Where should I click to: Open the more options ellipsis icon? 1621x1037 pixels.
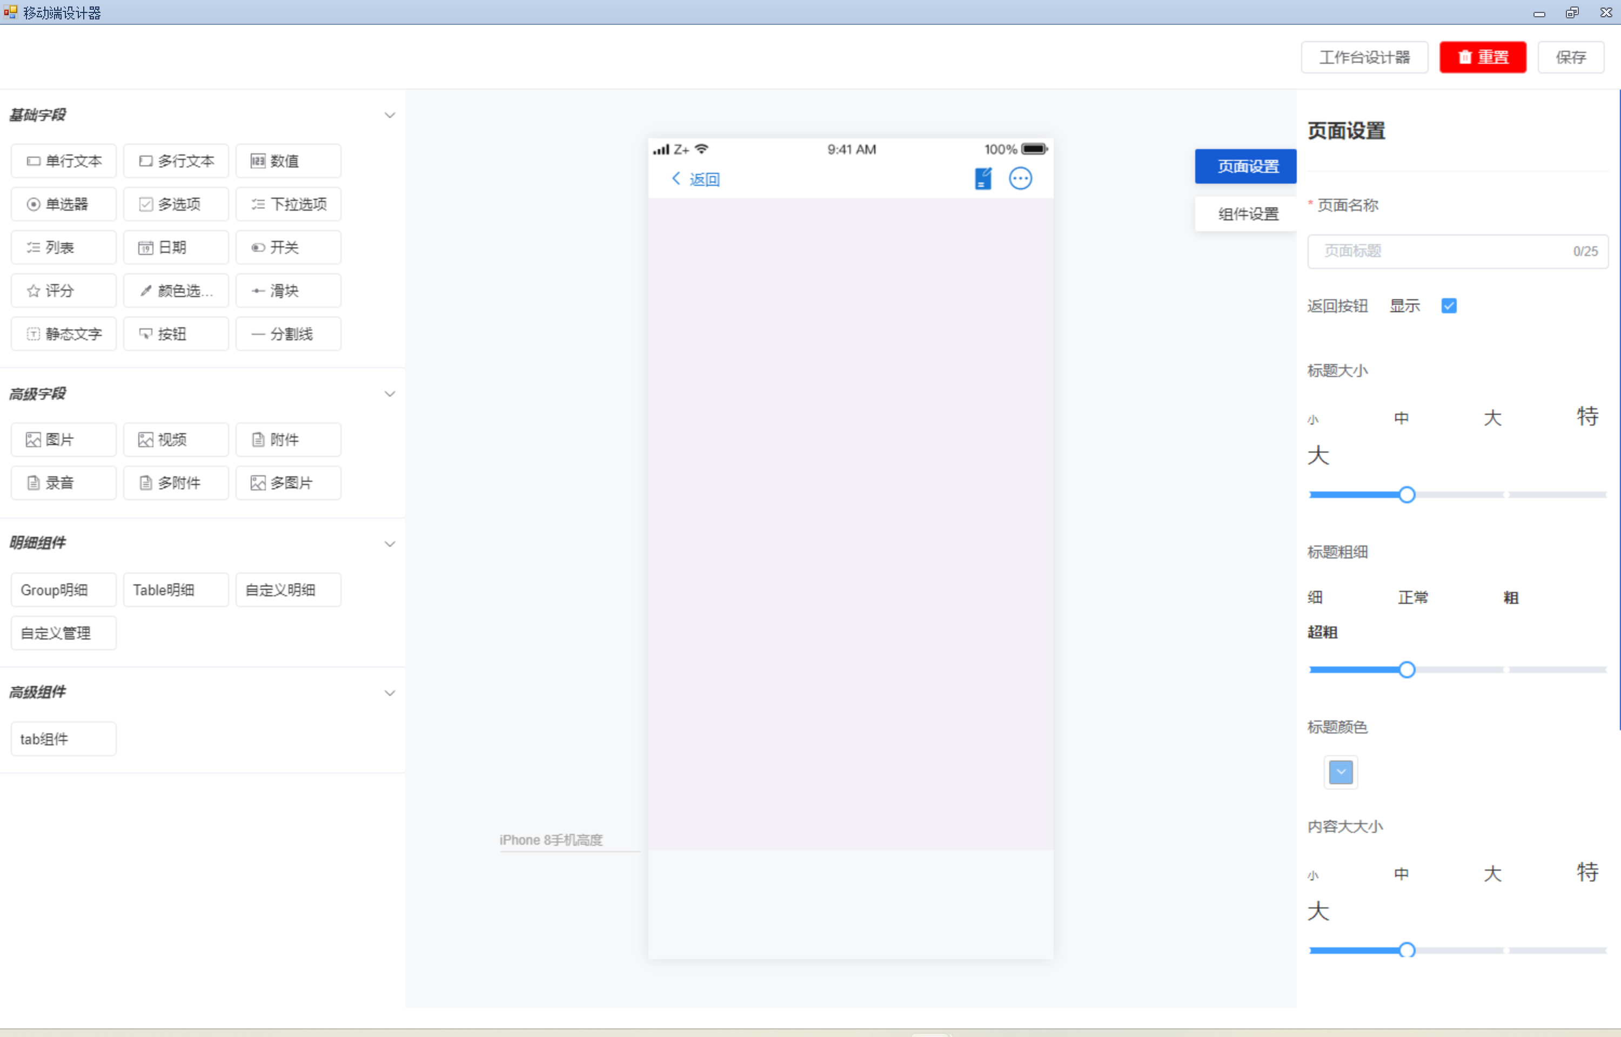[x=1020, y=178]
